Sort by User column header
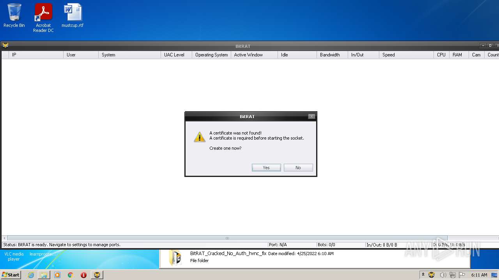The image size is (499, 280). click(81, 55)
